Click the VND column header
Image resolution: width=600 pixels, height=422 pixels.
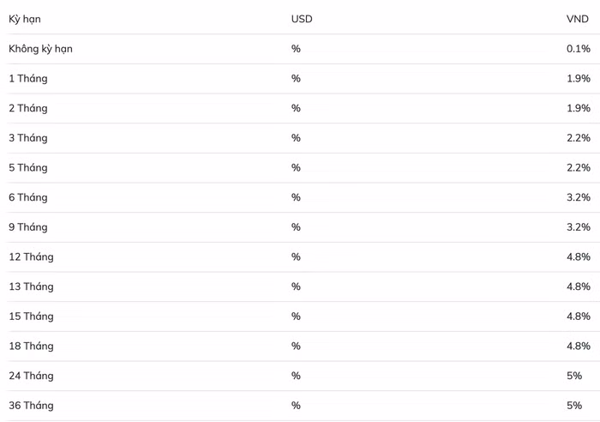pos(578,20)
